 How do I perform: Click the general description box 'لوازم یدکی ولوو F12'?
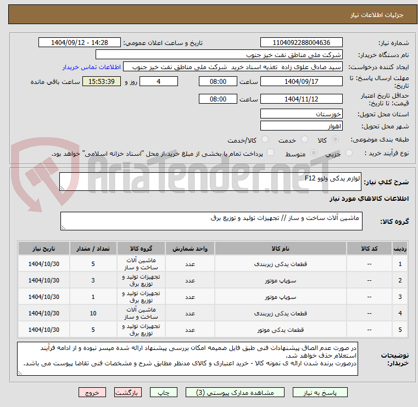click(x=210, y=182)
